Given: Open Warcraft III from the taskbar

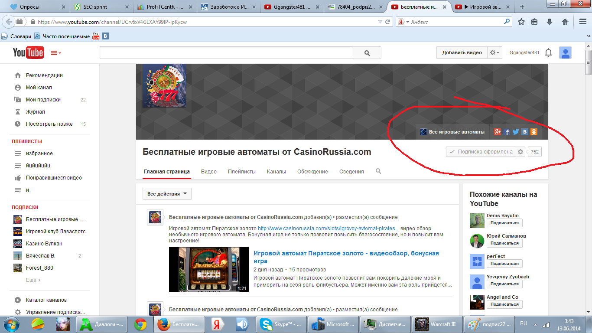Looking at the screenshot, I should 437,324.
